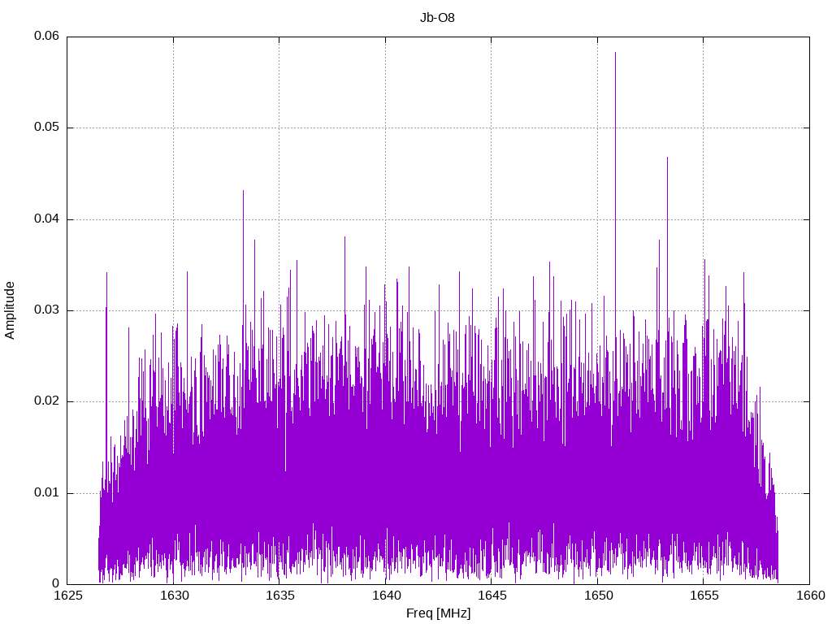Image resolution: width=832 pixels, height=624 pixels.
Task: Click the 1635 x-axis tick label
Action: 280,596
